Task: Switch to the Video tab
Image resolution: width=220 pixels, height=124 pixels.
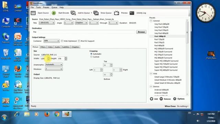Action: click(50, 47)
